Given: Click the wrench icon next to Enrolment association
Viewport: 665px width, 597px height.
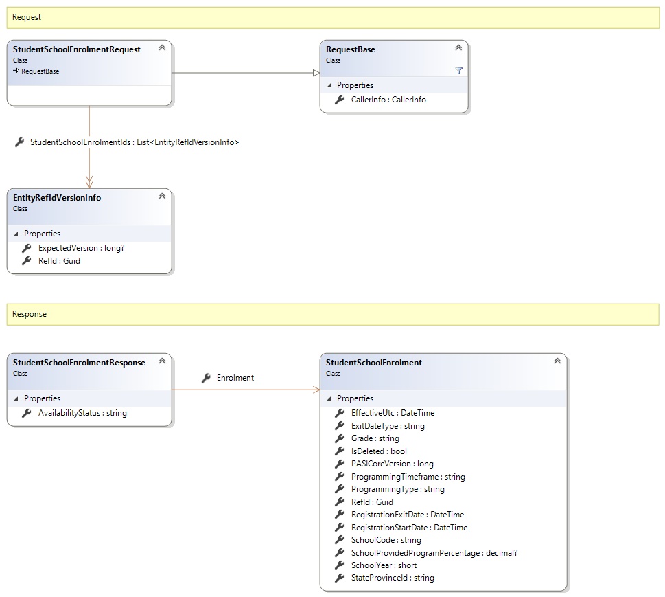Looking at the screenshot, I should [206, 378].
